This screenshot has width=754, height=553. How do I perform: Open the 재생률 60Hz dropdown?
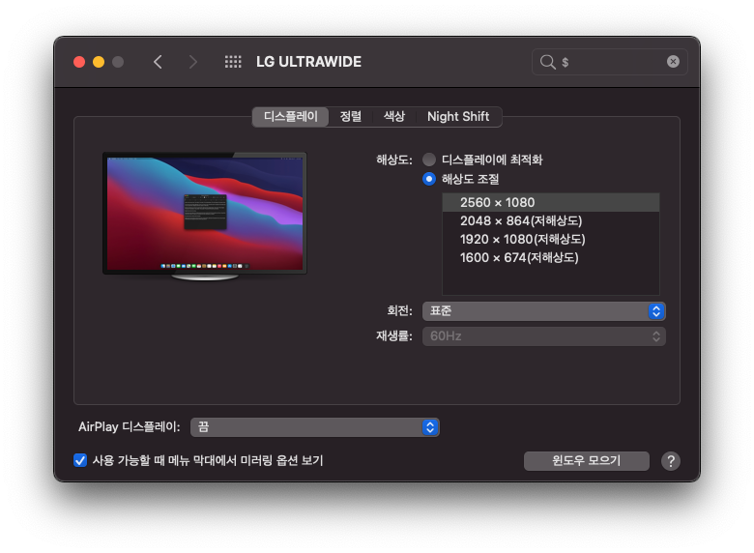[544, 336]
